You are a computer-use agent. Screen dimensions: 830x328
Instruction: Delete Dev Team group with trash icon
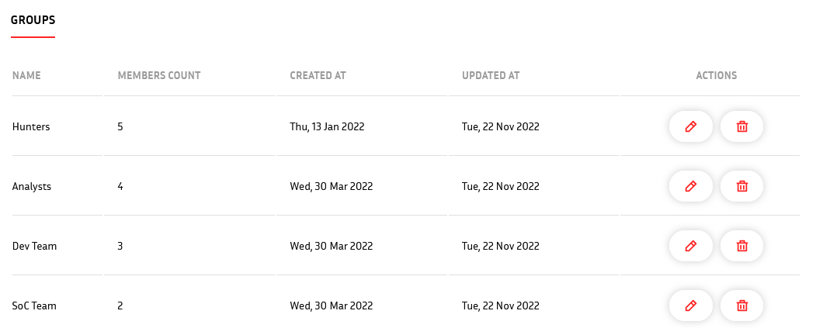[x=742, y=246]
